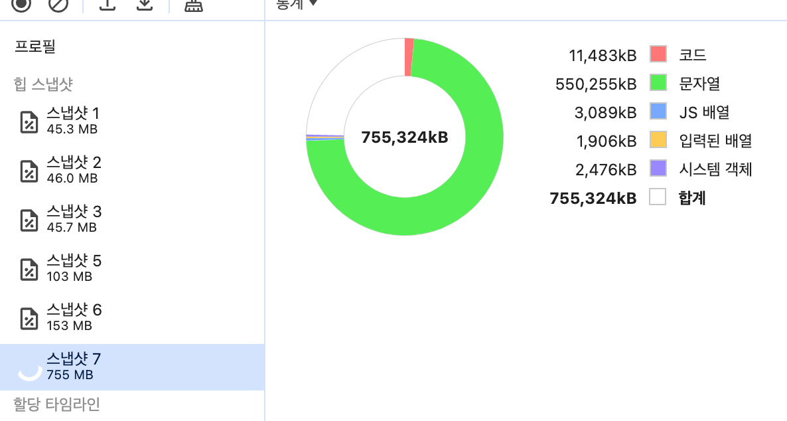This screenshot has width=787, height=421.
Task: Click the 시스템 객체 legend label
Action: [716, 169]
